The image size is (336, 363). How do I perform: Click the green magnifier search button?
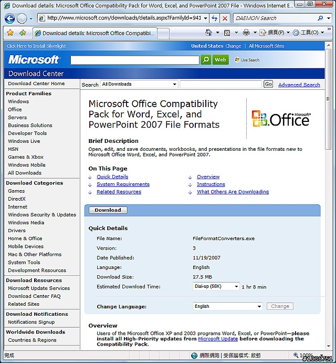[x=206, y=60]
